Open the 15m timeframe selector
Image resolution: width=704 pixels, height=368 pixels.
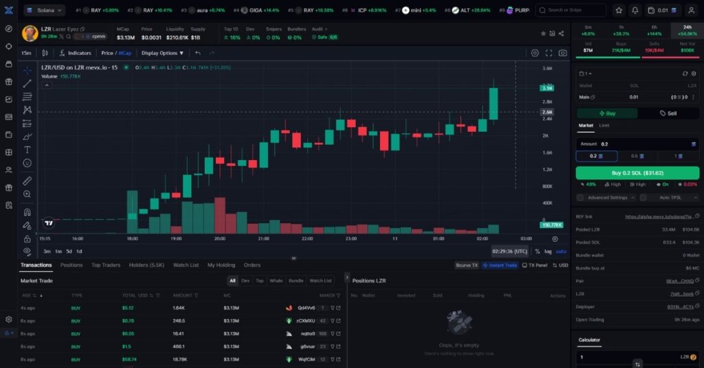(27, 53)
